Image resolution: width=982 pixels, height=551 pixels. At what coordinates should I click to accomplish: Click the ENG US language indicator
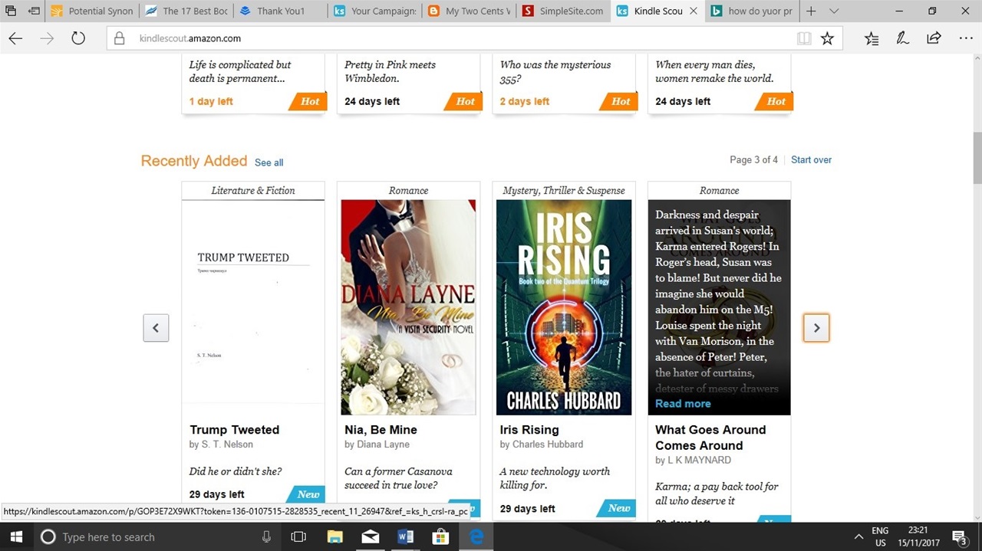880,536
